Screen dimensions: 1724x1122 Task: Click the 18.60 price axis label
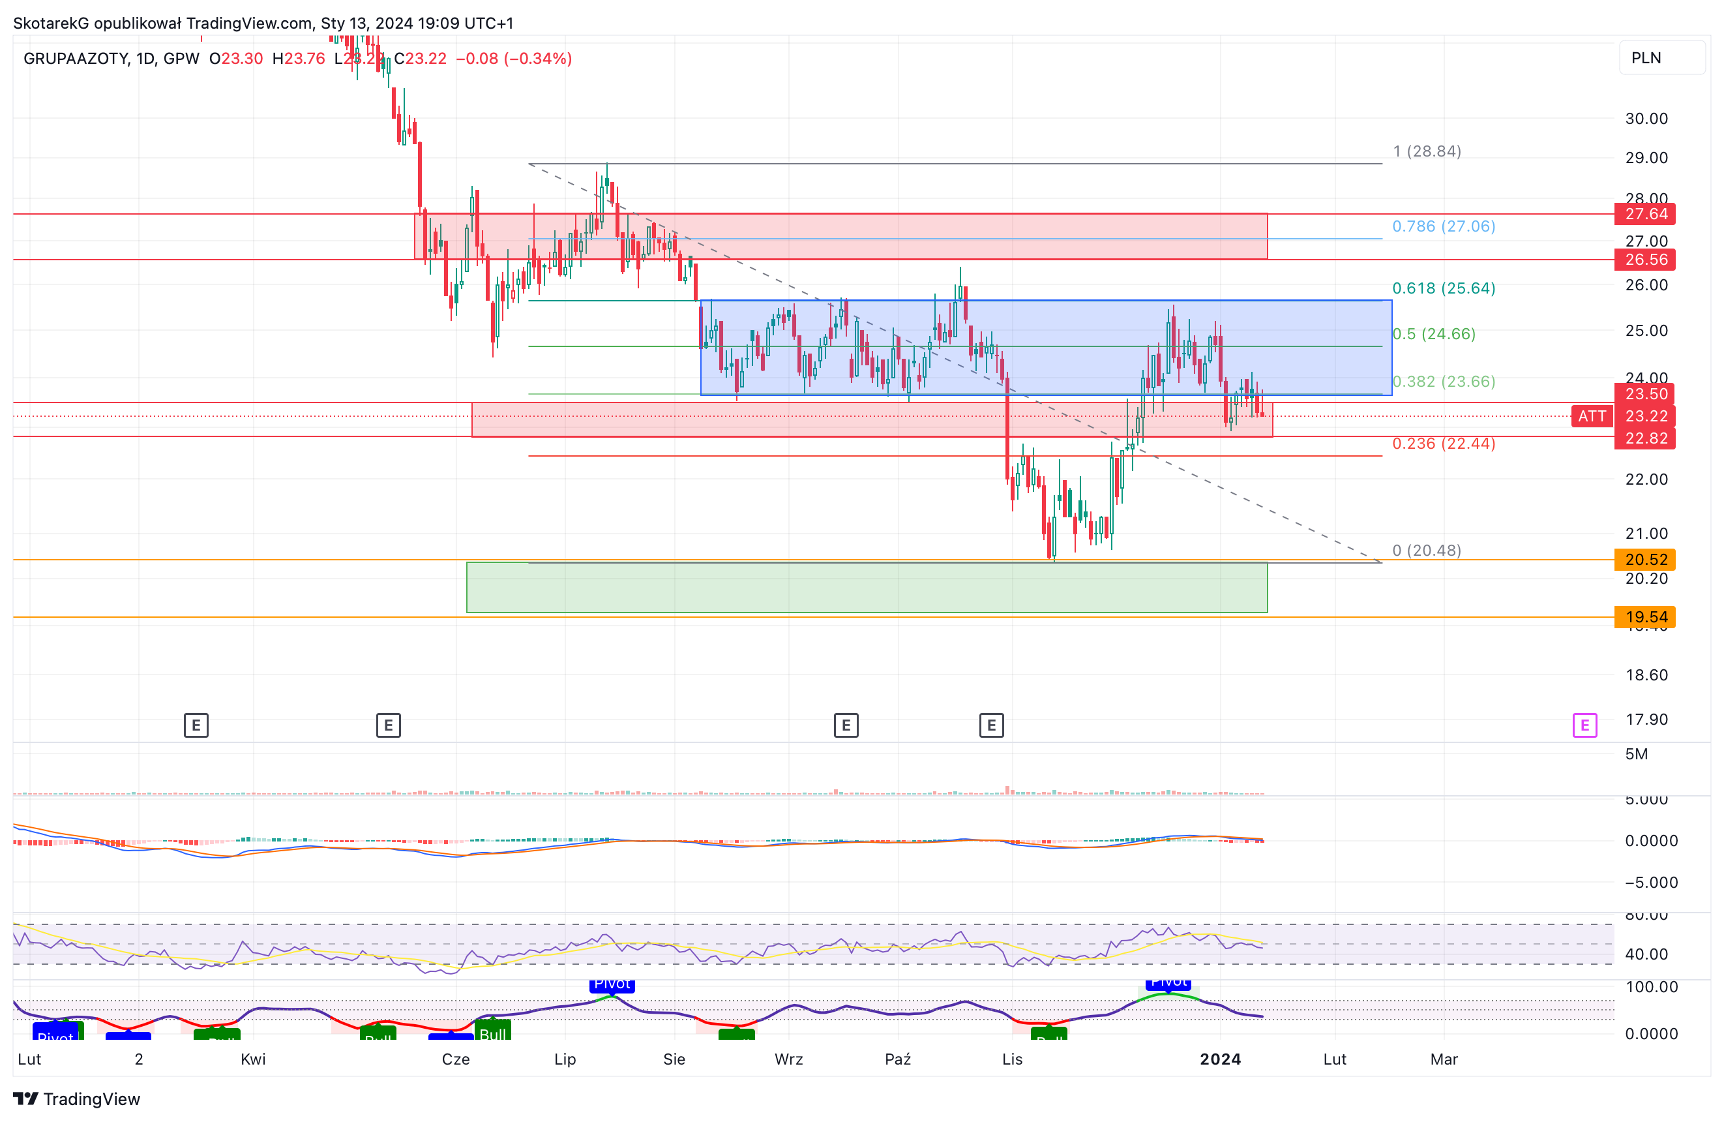1646,675
